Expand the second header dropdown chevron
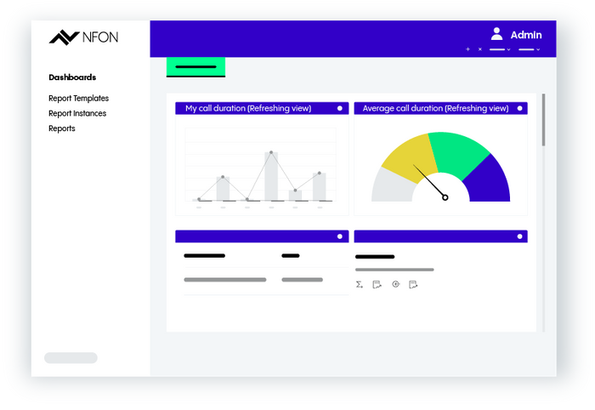Screen dimensions: 595x410 [x=538, y=49]
